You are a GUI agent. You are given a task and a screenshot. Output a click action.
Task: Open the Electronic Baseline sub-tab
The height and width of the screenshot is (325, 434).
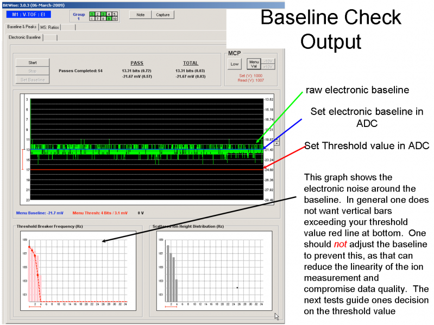coord(25,37)
